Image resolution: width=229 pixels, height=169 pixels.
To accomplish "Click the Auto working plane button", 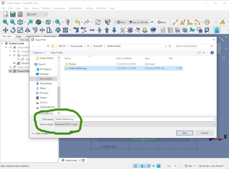I will [x=121, y=22].
